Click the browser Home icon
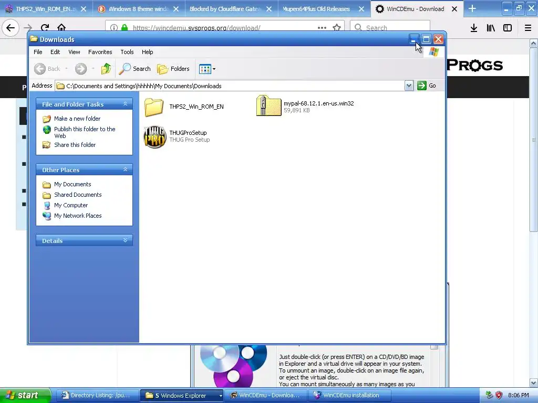The width and height of the screenshot is (538, 403). click(x=61, y=28)
